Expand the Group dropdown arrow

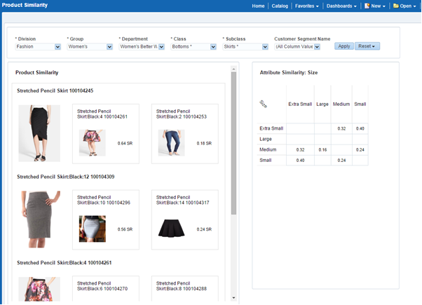pos(109,47)
